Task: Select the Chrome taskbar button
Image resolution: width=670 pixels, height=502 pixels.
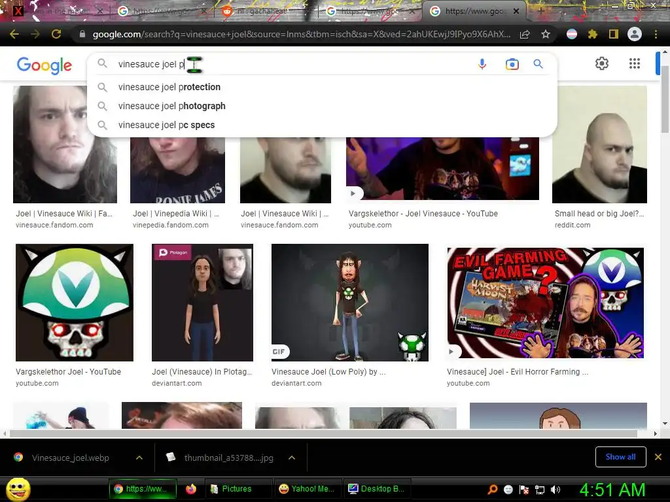Action: 143,489
